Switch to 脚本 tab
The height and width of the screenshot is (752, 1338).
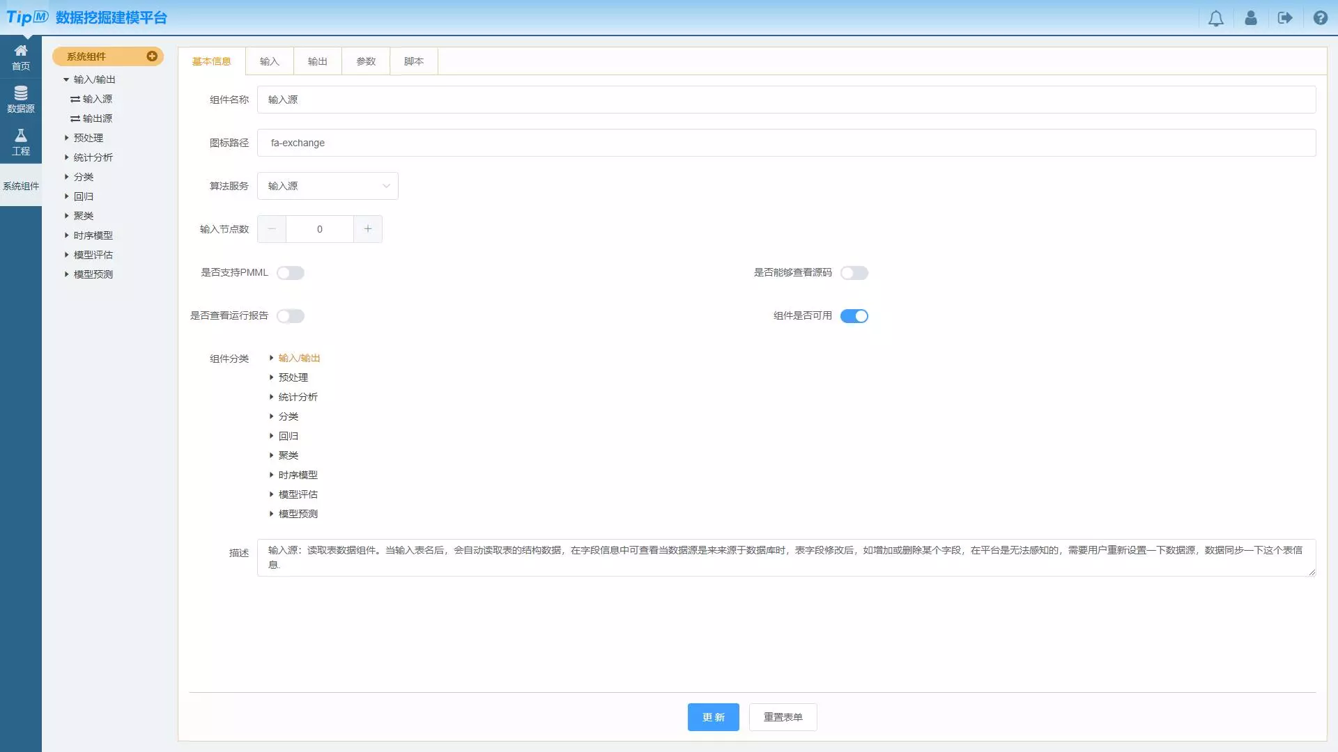click(x=414, y=61)
